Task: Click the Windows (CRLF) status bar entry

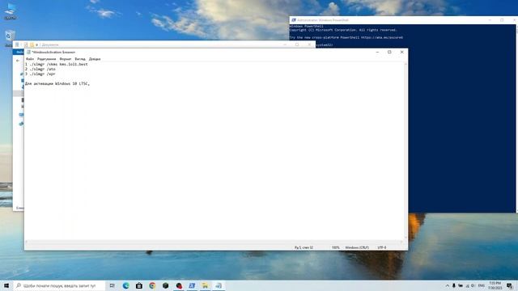Action: 357,247
